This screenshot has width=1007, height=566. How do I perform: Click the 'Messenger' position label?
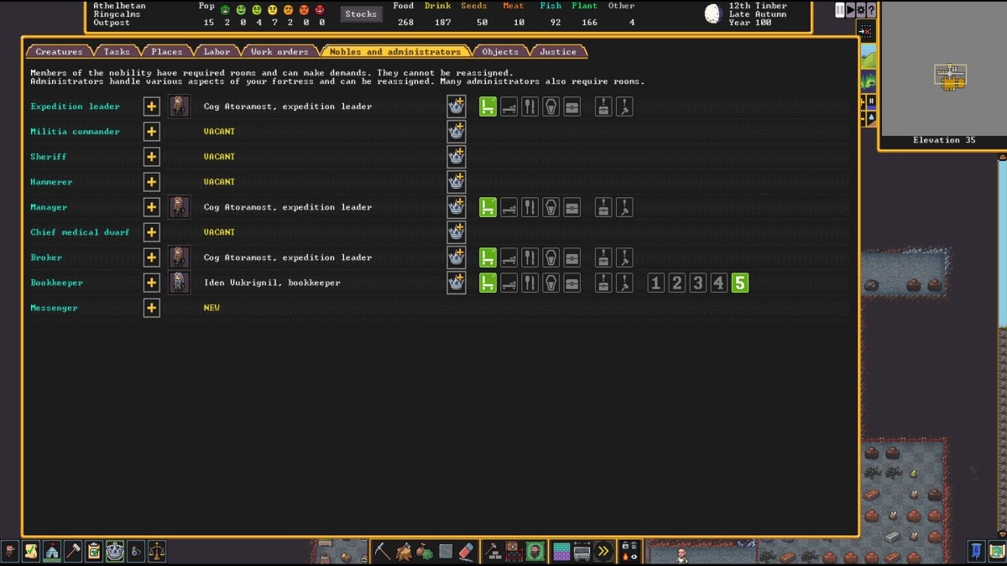[x=54, y=308]
